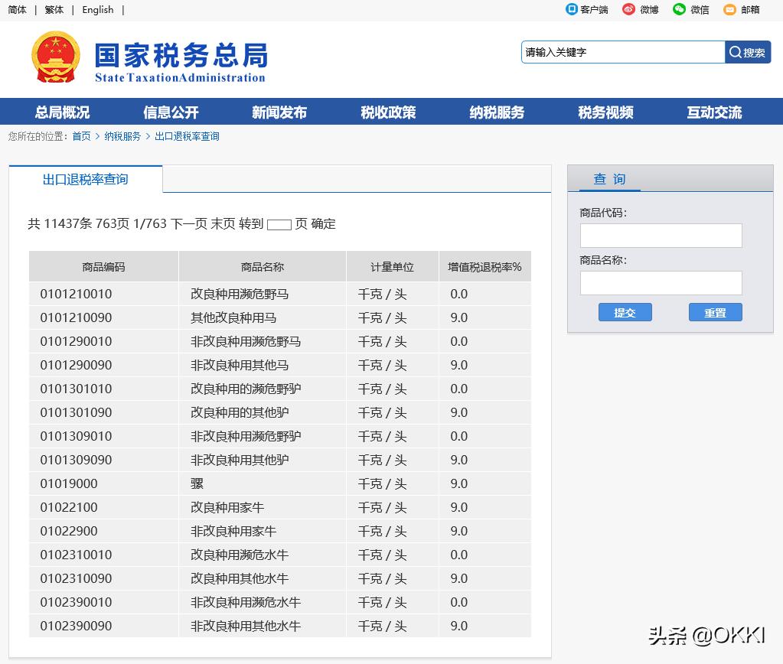Click the national emblem logo
Image resolution: width=783 pixels, height=664 pixels.
click(56, 60)
